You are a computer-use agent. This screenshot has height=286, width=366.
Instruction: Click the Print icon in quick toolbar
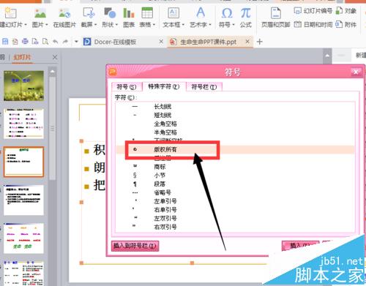[25, 42]
